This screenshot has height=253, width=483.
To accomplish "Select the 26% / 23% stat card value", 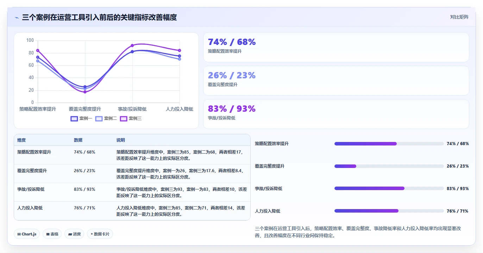I will 232,75.
